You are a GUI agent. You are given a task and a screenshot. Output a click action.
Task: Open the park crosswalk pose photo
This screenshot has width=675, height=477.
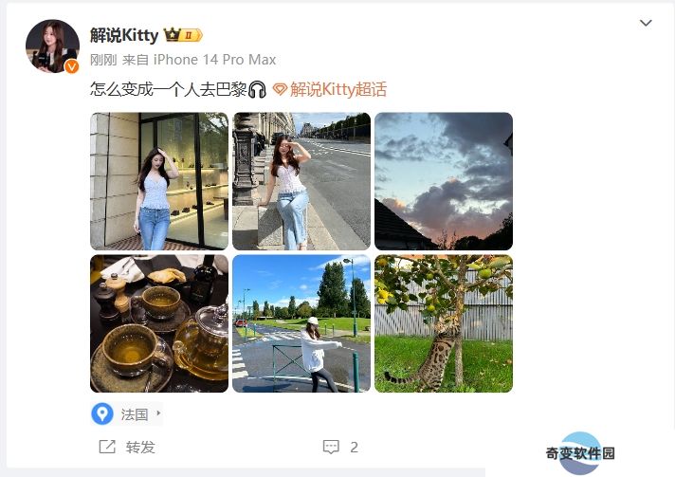(x=301, y=323)
